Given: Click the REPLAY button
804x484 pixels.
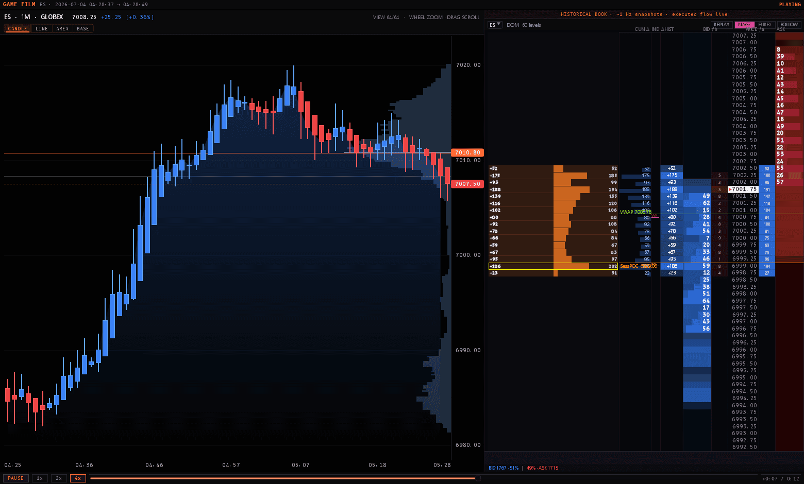Looking at the screenshot, I should [722, 25].
